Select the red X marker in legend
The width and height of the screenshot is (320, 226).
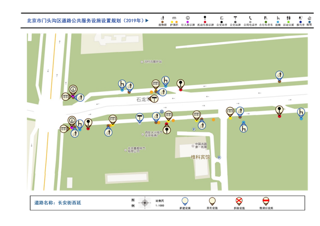point(239,201)
